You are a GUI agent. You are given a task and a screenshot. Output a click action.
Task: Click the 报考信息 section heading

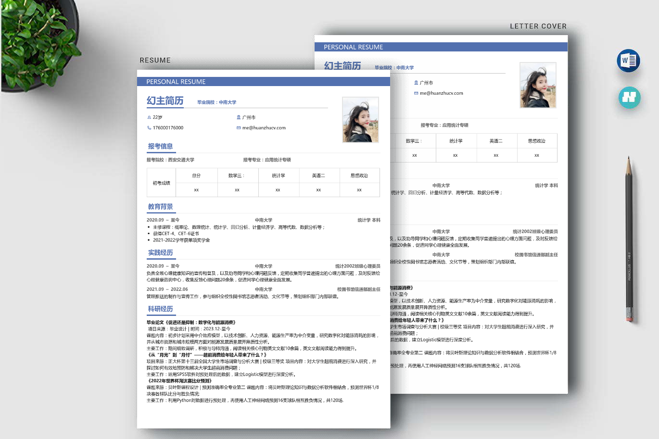(x=160, y=146)
